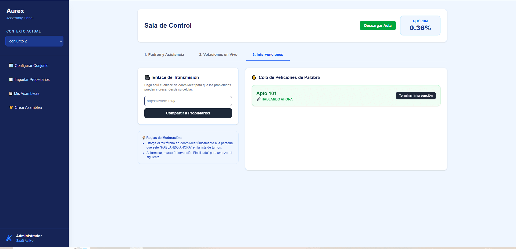Click the Reglas de Moderación heading
The image size is (516, 249).
164,138
